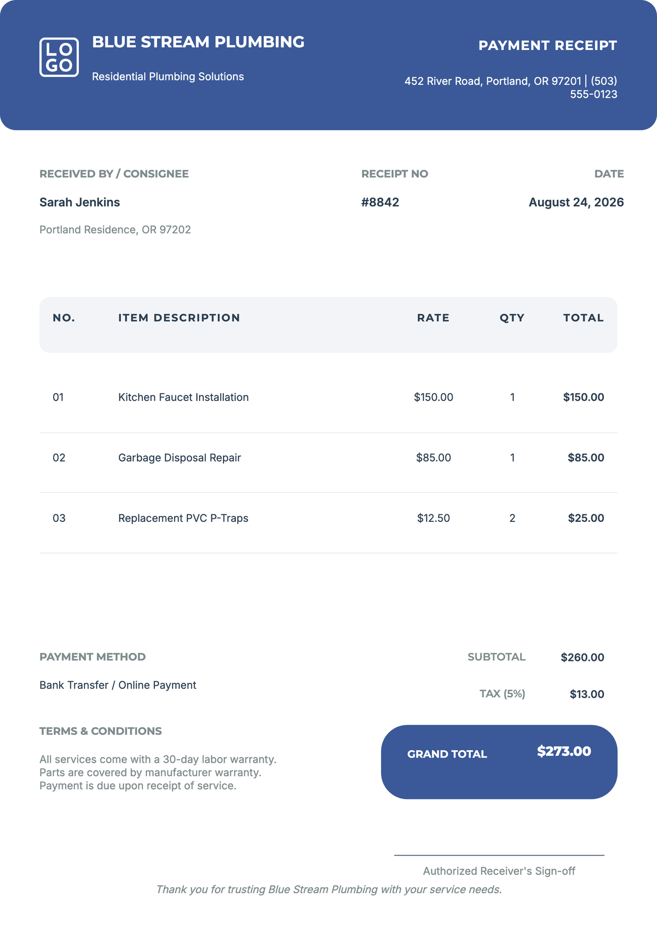Click the $25.00 total for P-Traps
This screenshot has width=657, height=931.
[586, 518]
